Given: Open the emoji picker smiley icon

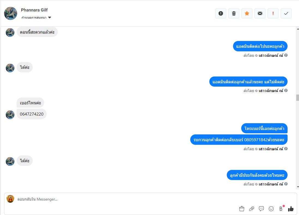Looking at the screenshot, I should (x=271, y=209).
